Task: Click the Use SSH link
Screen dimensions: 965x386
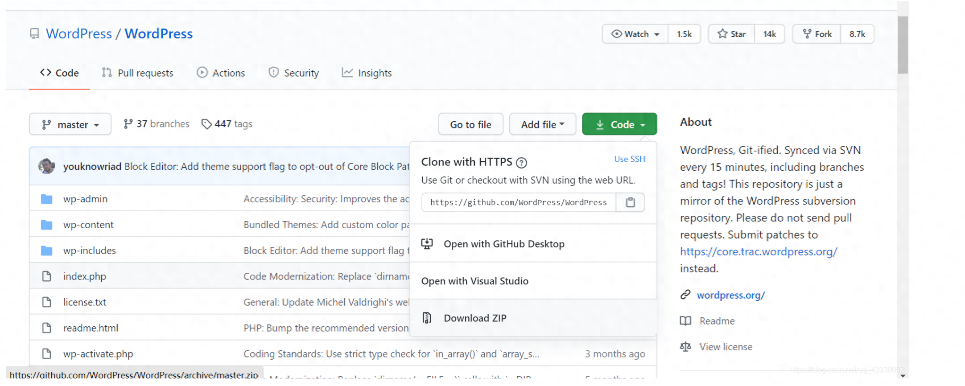Action: pos(629,159)
